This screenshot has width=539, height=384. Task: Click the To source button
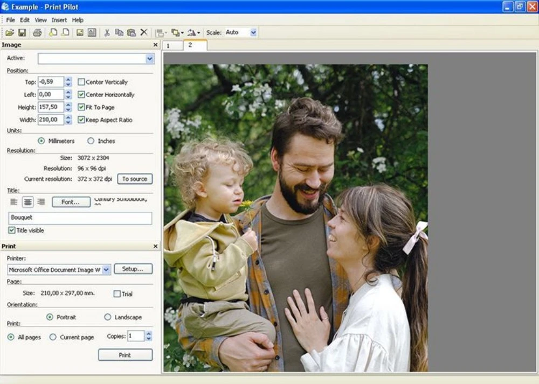coord(135,179)
